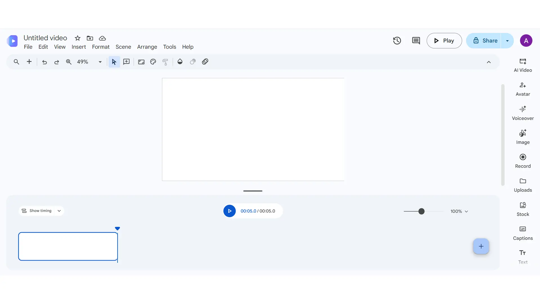Image resolution: width=540 pixels, height=304 pixels.
Task: Click the Play button in header
Action: tap(444, 41)
